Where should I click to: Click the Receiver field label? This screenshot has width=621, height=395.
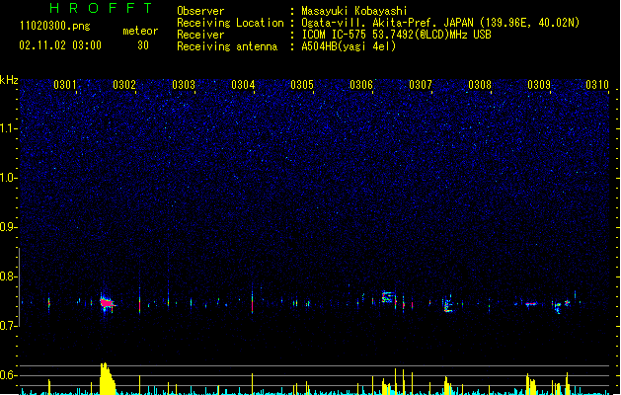(200, 35)
